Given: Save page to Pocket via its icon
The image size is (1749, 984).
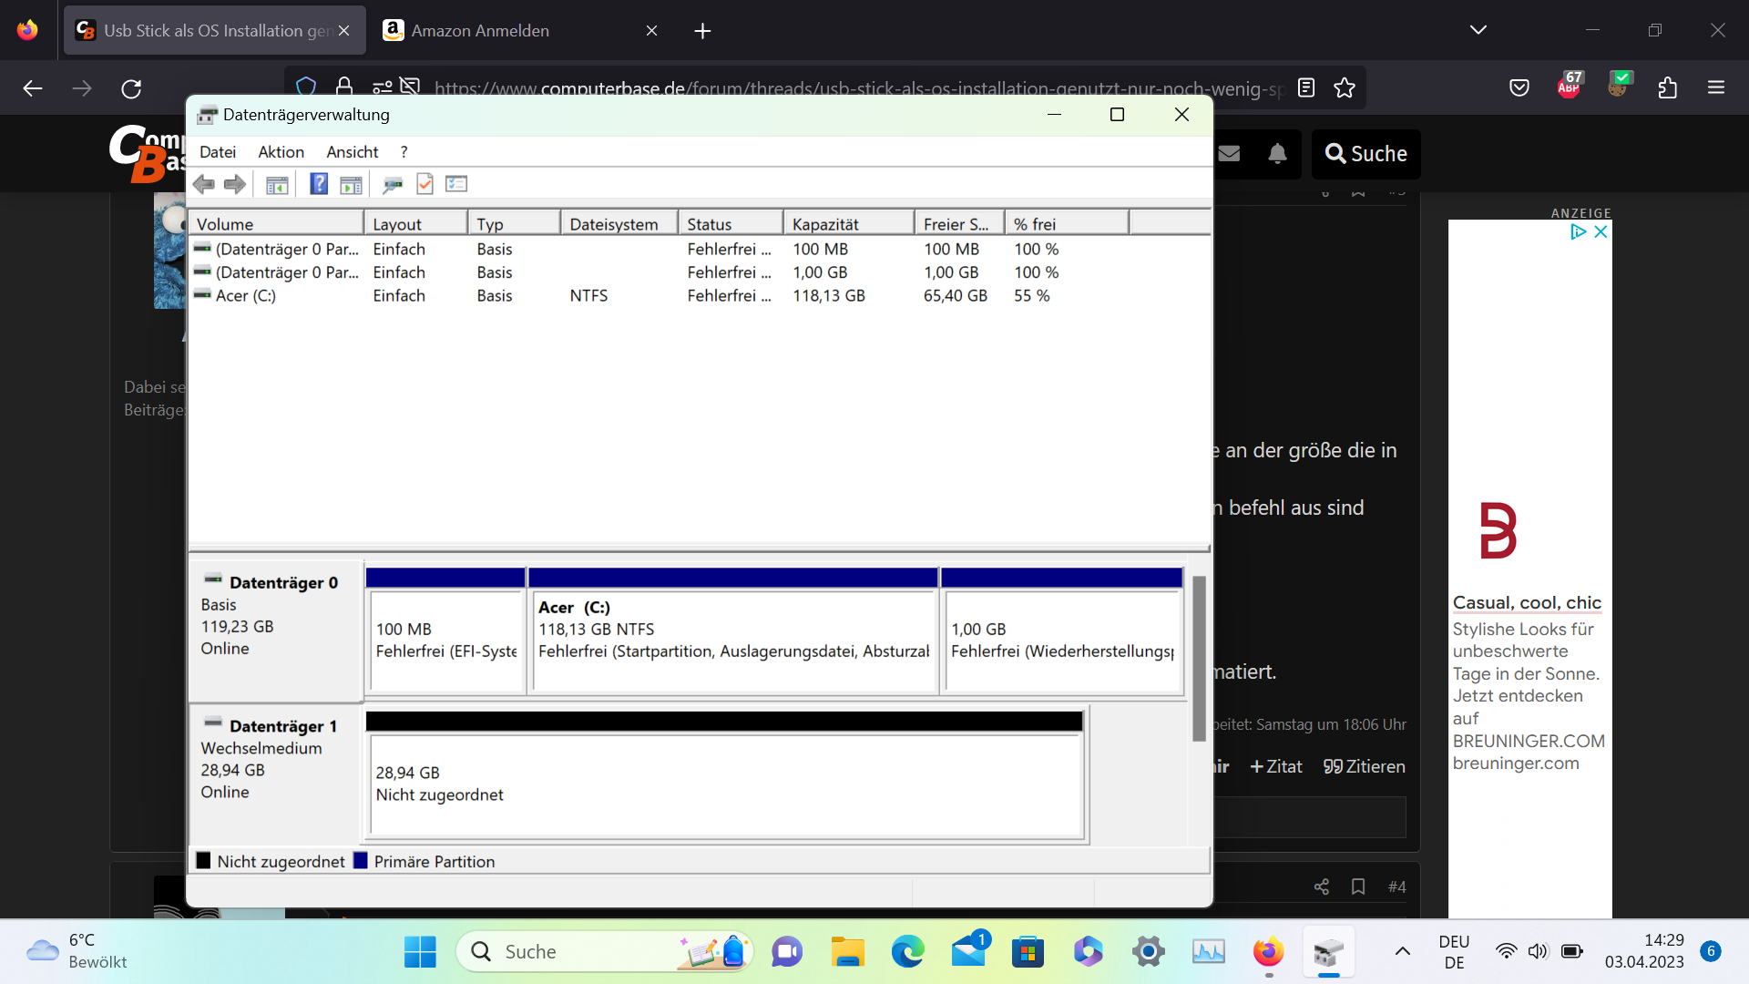Looking at the screenshot, I should pos(1519,87).
